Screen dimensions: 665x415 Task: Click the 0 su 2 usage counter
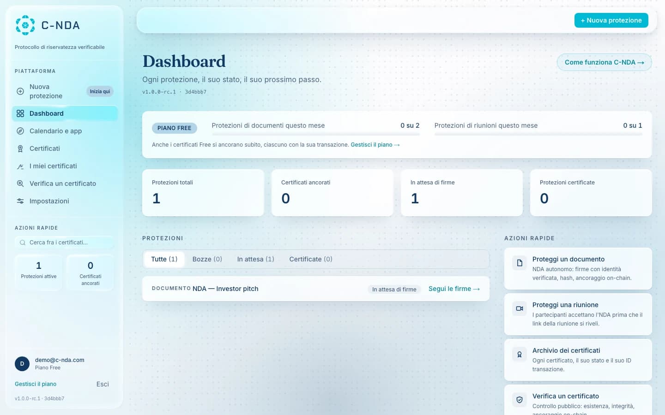coord(410,125)
